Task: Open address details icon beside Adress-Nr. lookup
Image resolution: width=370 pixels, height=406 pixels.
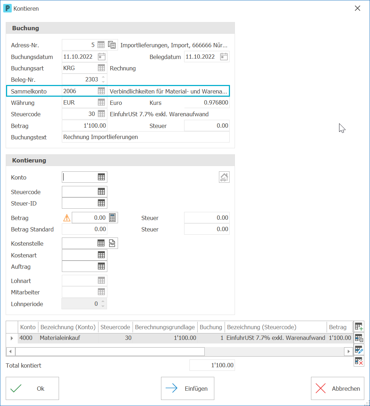Action: click(112, 45)
